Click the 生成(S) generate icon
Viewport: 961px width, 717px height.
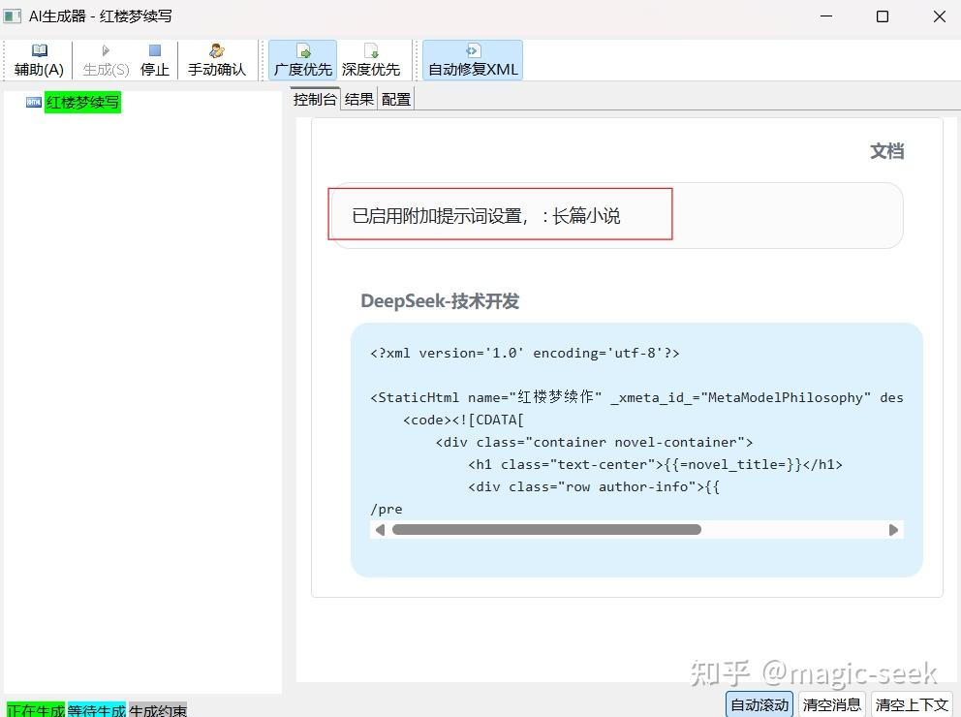pyautogui.click(x=104, y=60)
